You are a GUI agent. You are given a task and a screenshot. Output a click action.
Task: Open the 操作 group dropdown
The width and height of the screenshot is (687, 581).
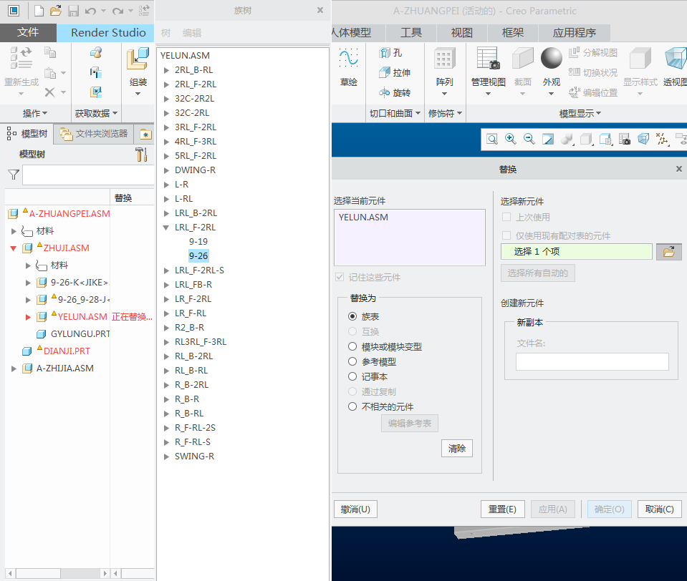(35, 113)
